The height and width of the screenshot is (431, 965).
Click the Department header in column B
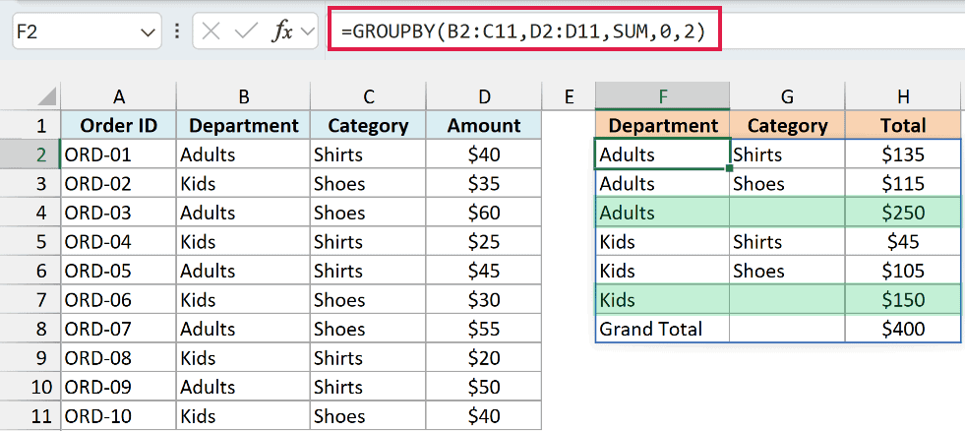pos(244,126)
